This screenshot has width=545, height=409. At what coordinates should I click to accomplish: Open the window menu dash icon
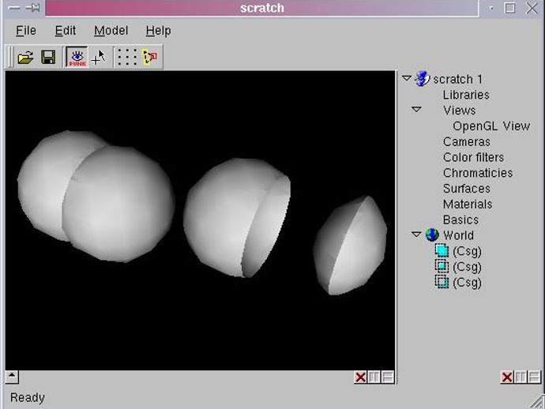[14, 8]
